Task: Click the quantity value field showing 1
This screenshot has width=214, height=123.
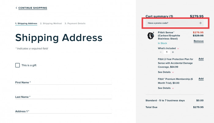Action: pos(167,52)
